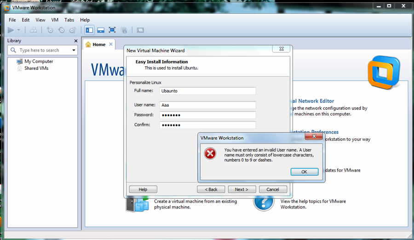Open the power options dropdown arrow

(x=18, y=30)
